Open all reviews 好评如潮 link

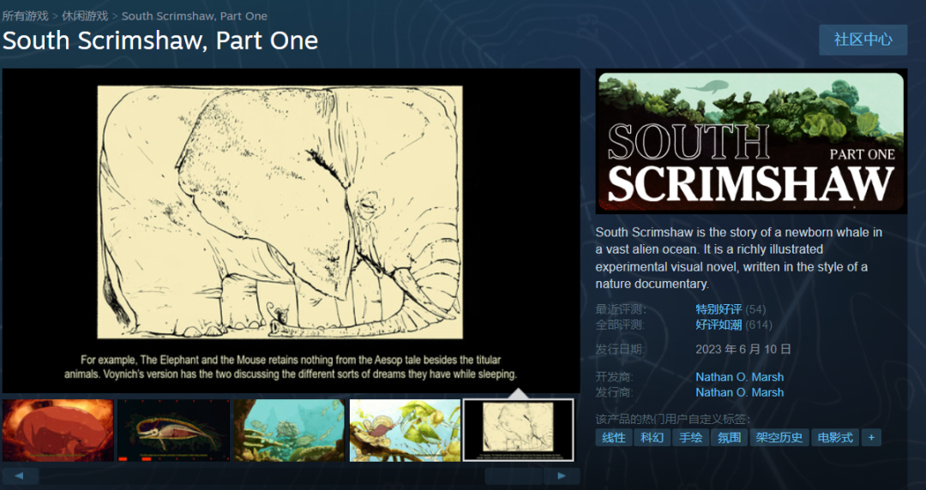[719, 325]
